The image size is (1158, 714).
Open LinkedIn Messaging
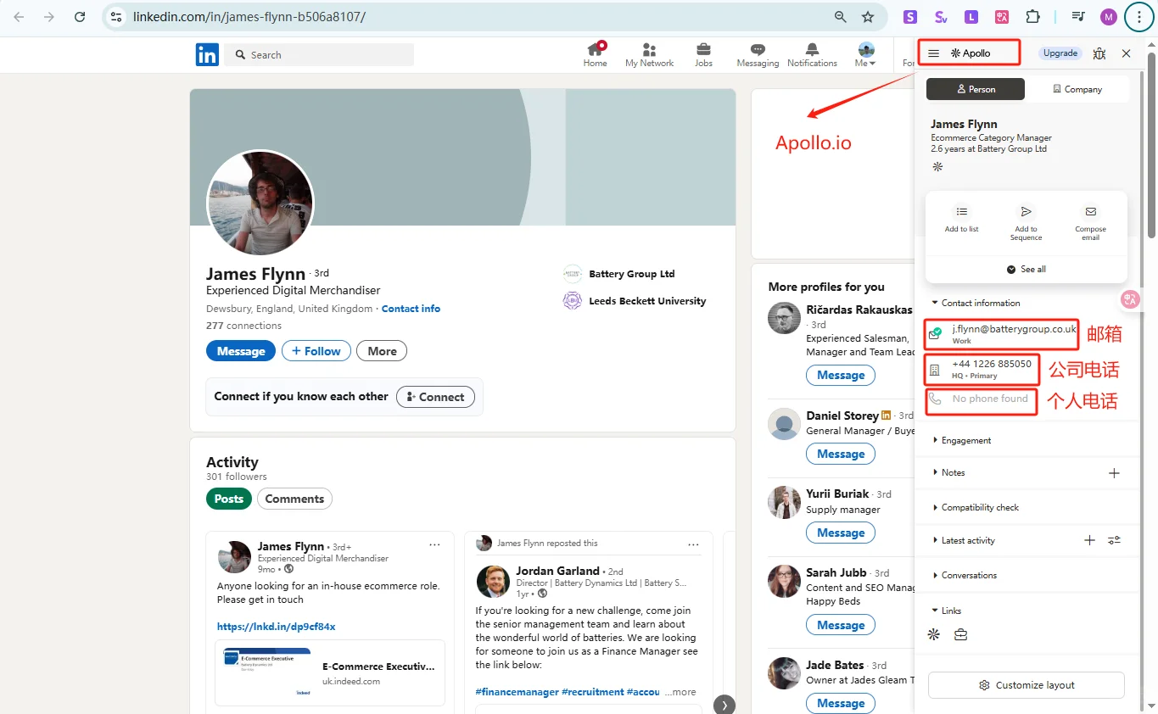coord(758,55)
